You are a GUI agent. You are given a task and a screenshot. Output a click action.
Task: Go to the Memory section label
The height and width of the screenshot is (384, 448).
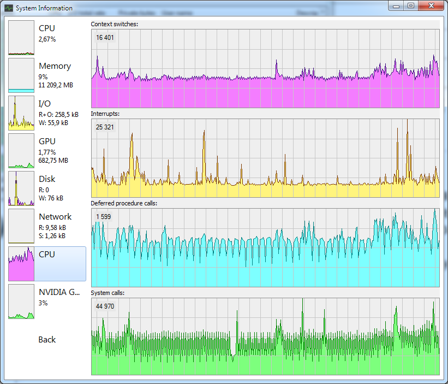[x=55, y=66]
